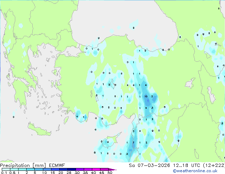Select the 20–25 mm legend swatch
Image resolution: width=225 pixels, height=174 pixels.
(x=63, y=169)
